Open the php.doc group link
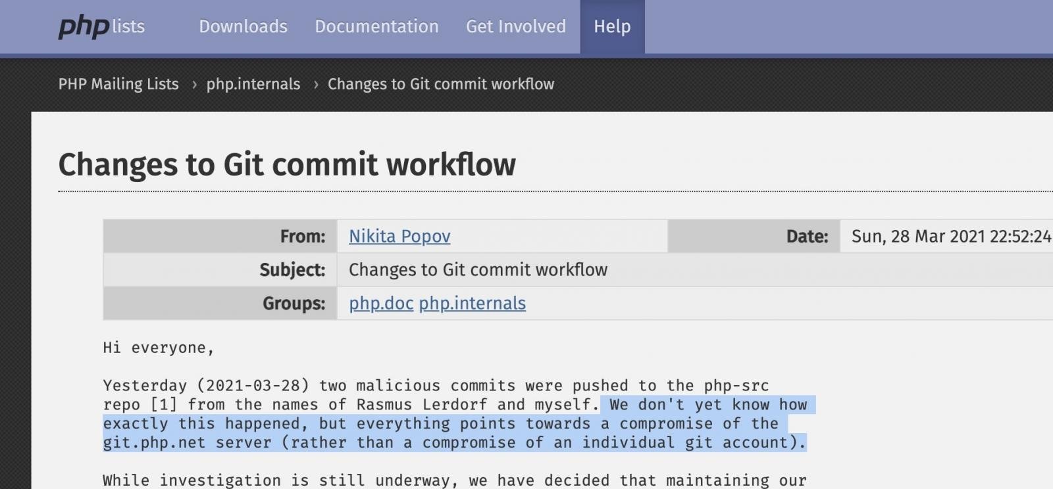The height and width of the screenshot is (489, 1053). click(x=381, y=303)
